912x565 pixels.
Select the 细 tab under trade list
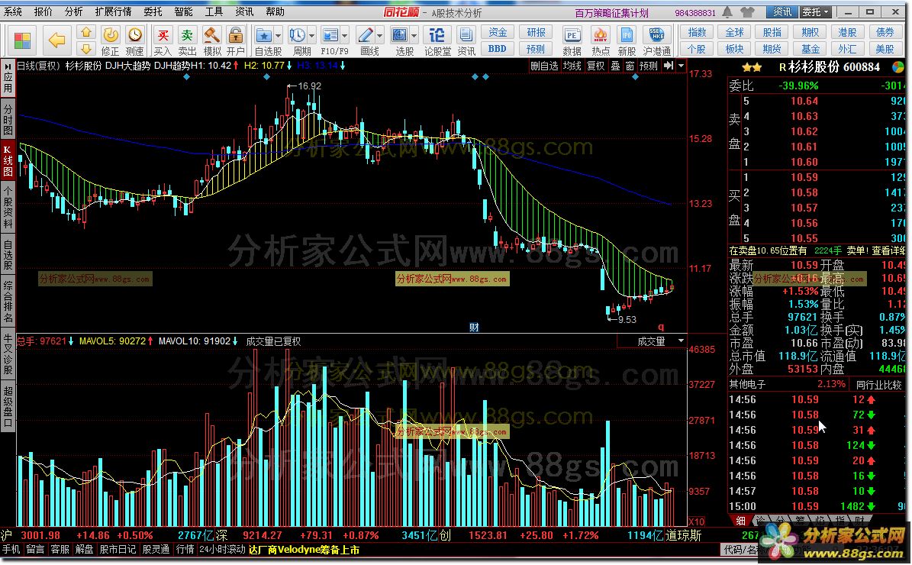[741, 520]
